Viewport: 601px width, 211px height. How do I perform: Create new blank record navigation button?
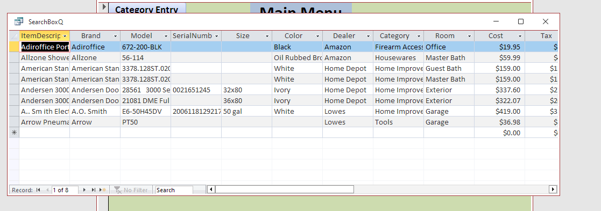[102, 190]
